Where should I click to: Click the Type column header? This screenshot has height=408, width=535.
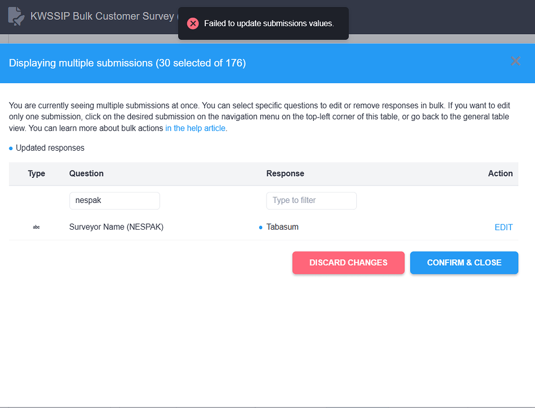(37, 173)
